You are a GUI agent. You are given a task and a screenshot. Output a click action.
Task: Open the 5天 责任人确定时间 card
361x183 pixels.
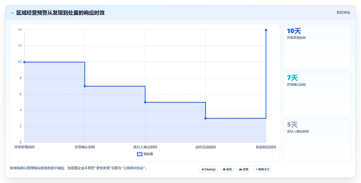317,140
